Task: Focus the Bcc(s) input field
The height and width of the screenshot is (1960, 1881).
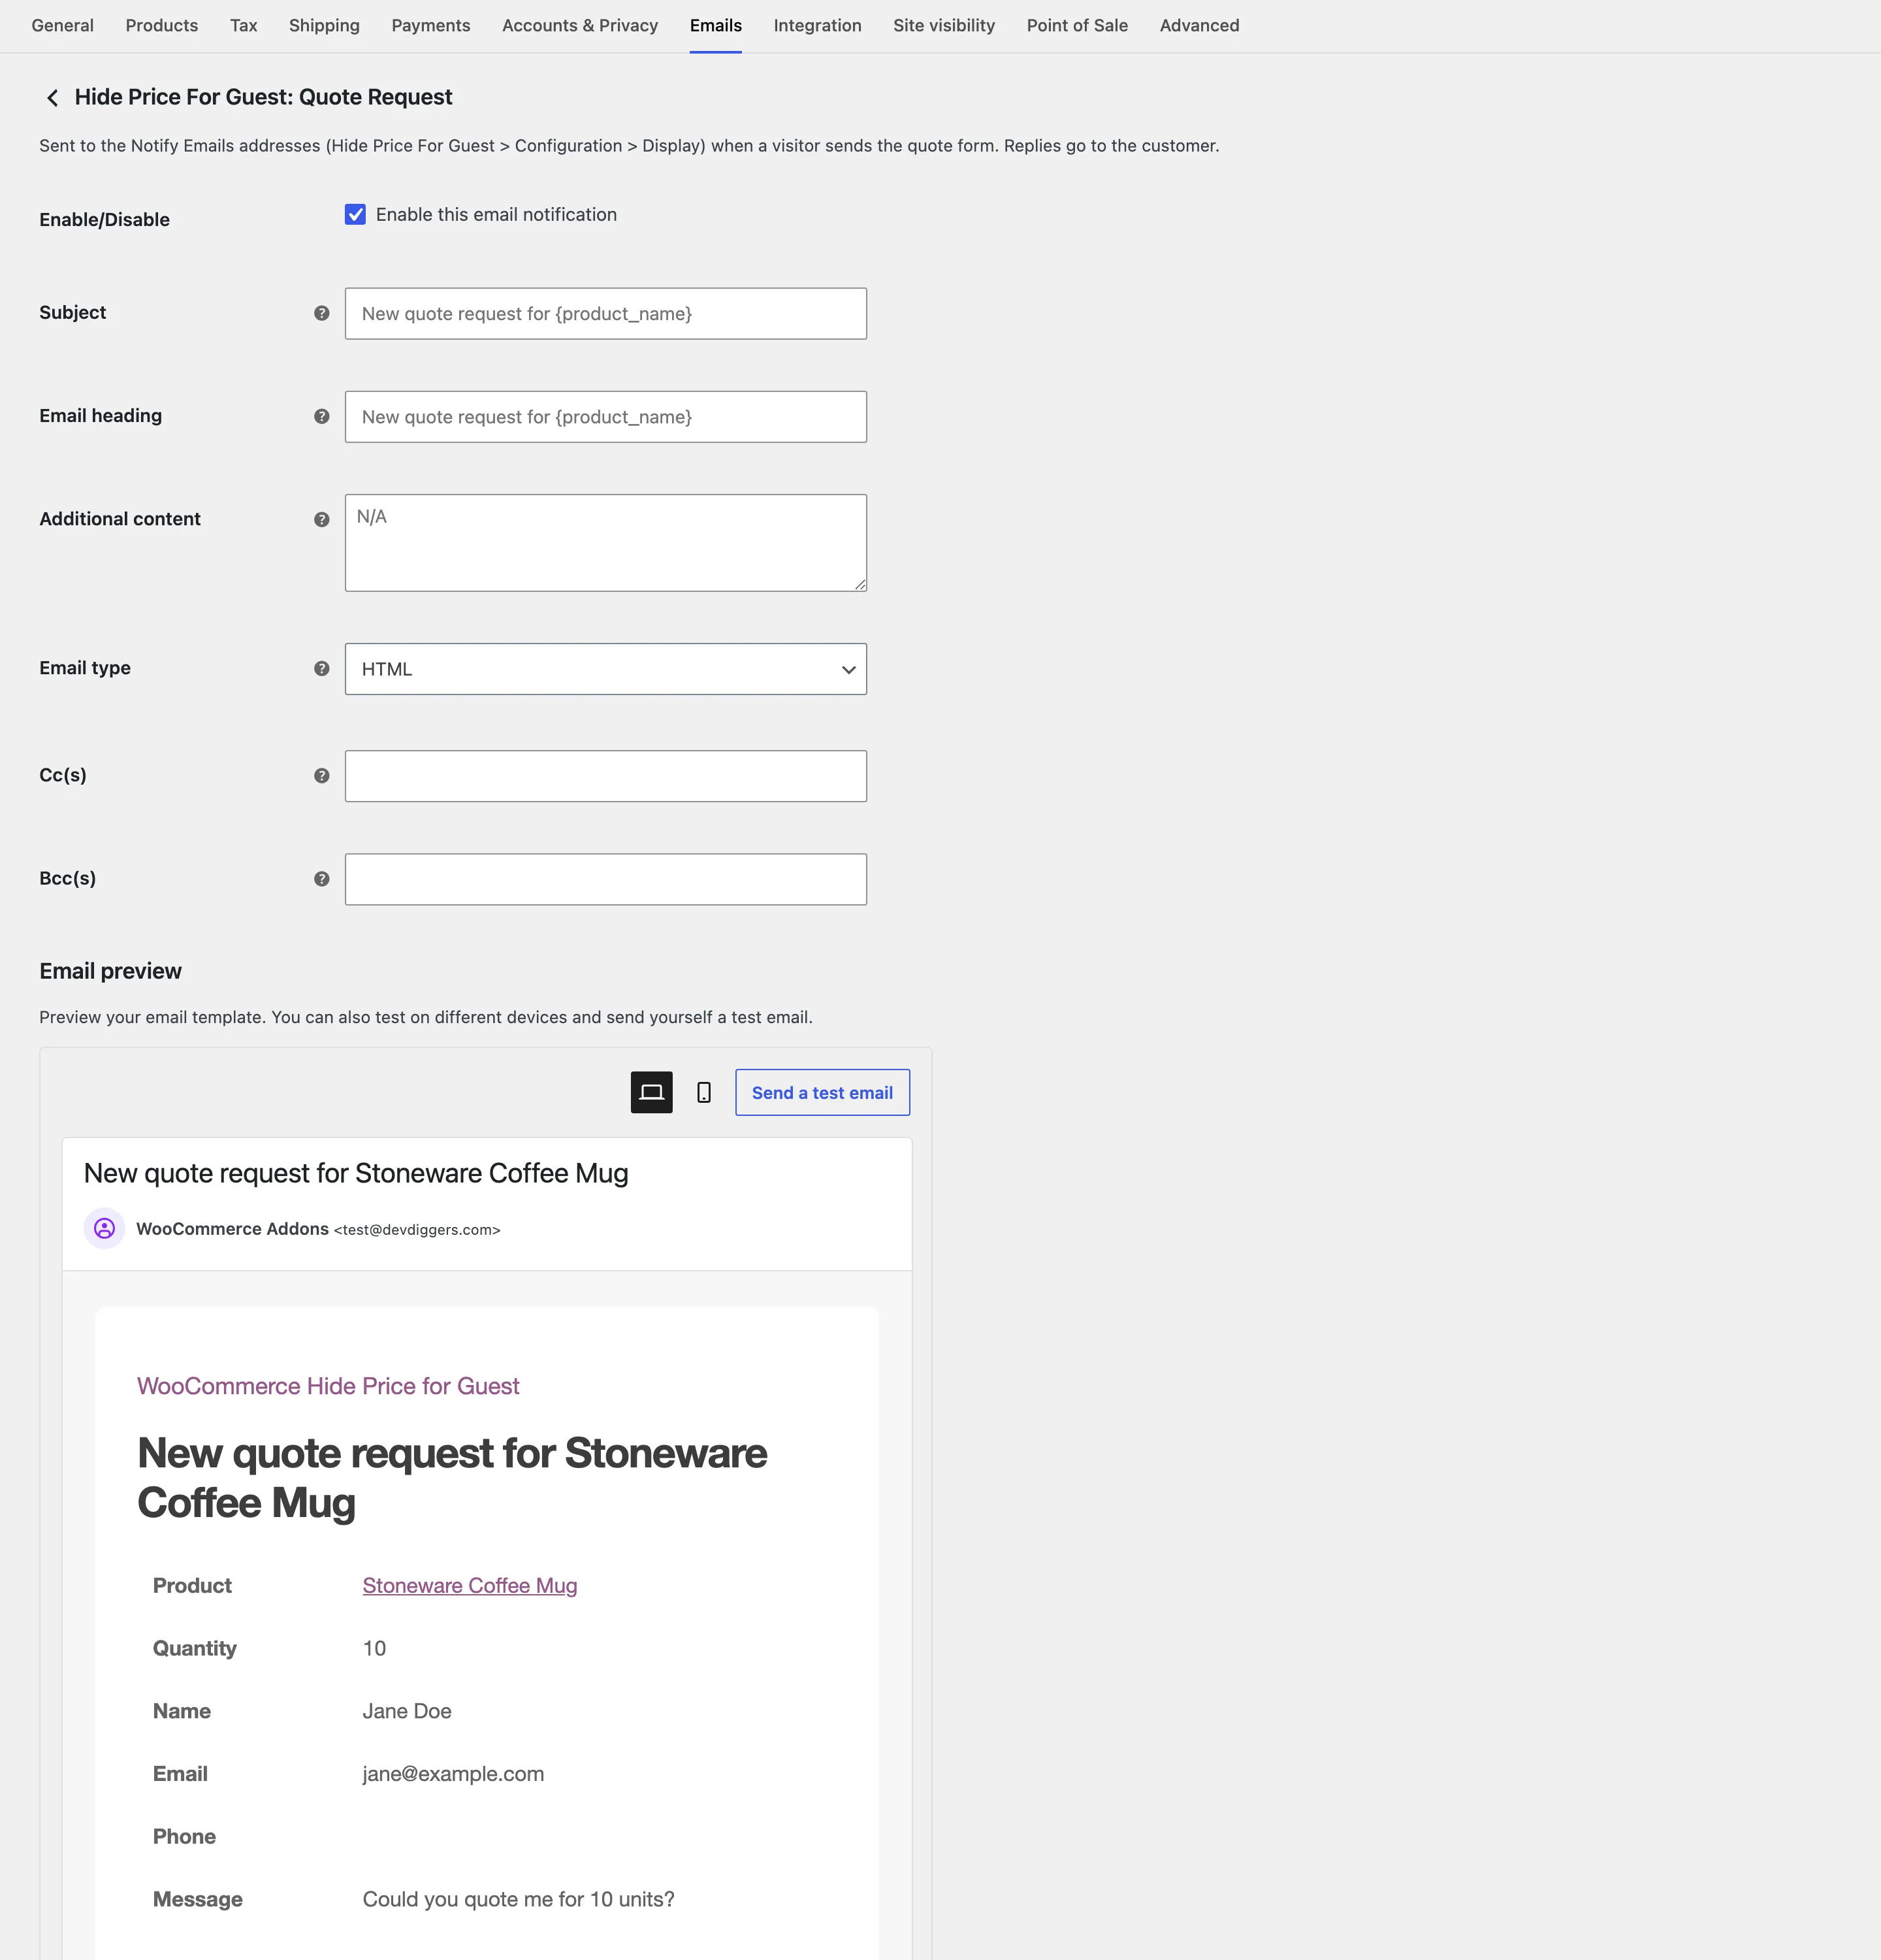Action: click(x=605, y=879)
